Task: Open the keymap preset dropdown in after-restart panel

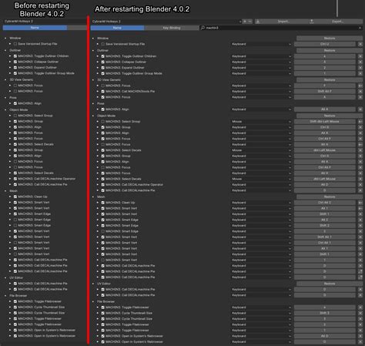Action: pos(166,22)
